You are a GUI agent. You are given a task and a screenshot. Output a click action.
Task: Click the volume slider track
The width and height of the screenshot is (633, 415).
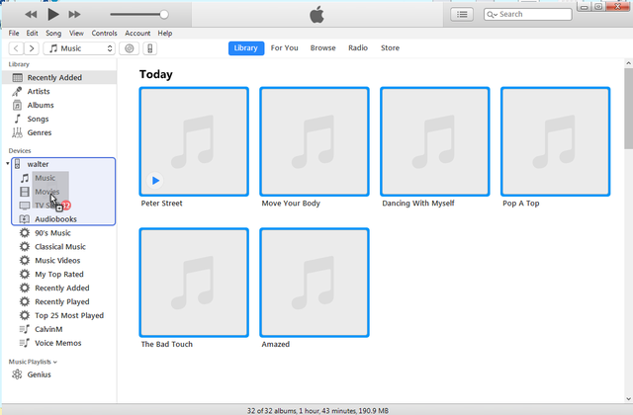[x=136, y=15]
